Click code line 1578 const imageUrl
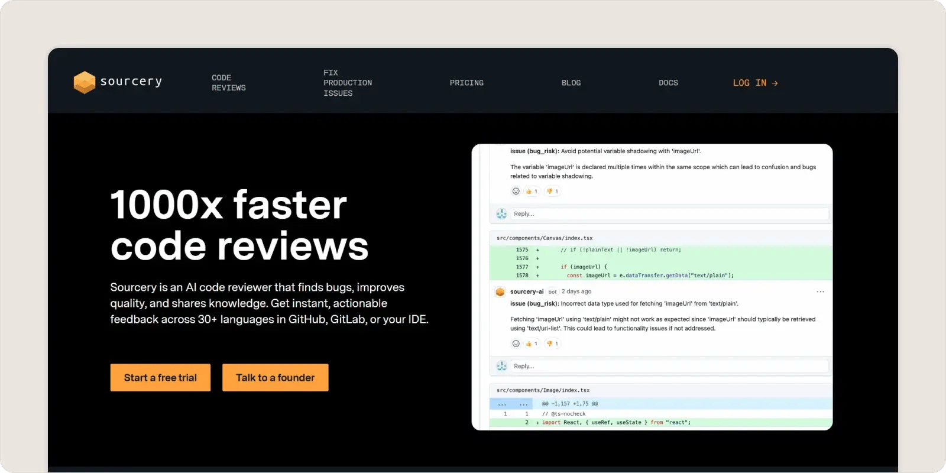Viewport: 946px width, 473px height. click(661, 276)
